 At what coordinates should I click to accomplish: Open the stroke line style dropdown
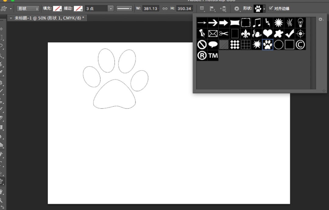point(124,9)
